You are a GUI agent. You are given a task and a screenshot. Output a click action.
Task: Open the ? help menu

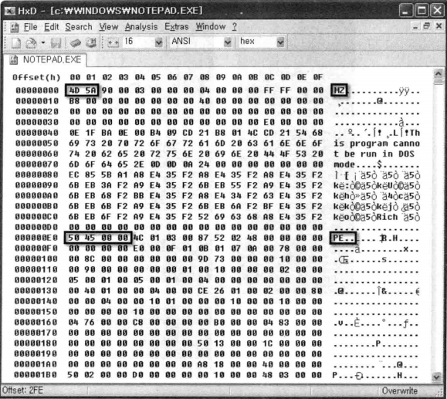(x=235, y=27)
